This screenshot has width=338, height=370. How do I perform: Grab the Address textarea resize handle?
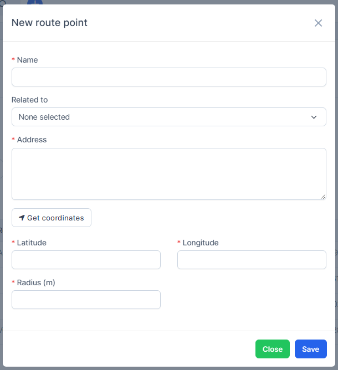click(x=323, y=197)
